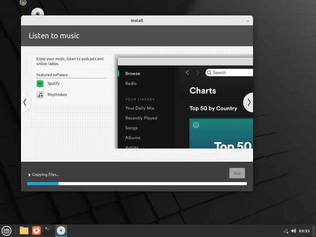This screenshot has width=316, height=237.
Task: Open the Linux Mint menu button
Action: click(x=7, y=231)
